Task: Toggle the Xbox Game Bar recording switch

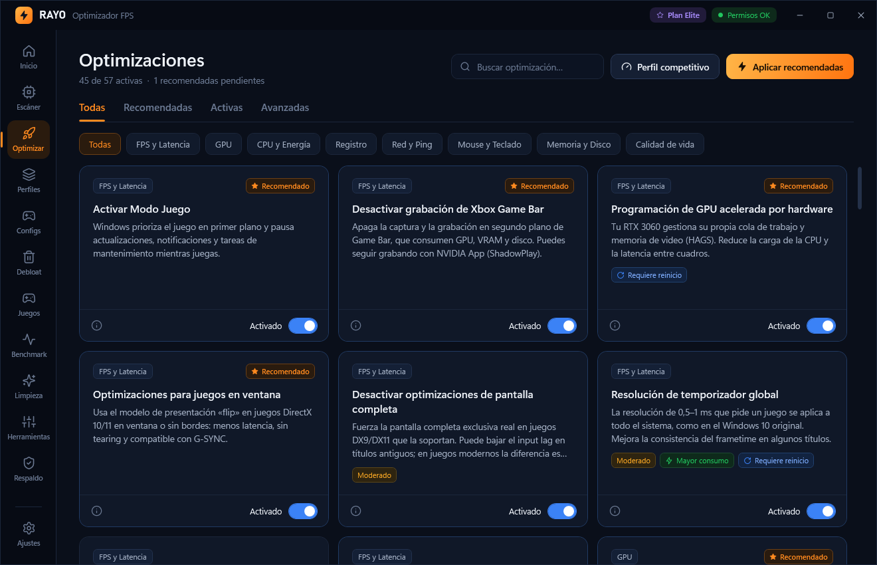Action: pos(562,326)
